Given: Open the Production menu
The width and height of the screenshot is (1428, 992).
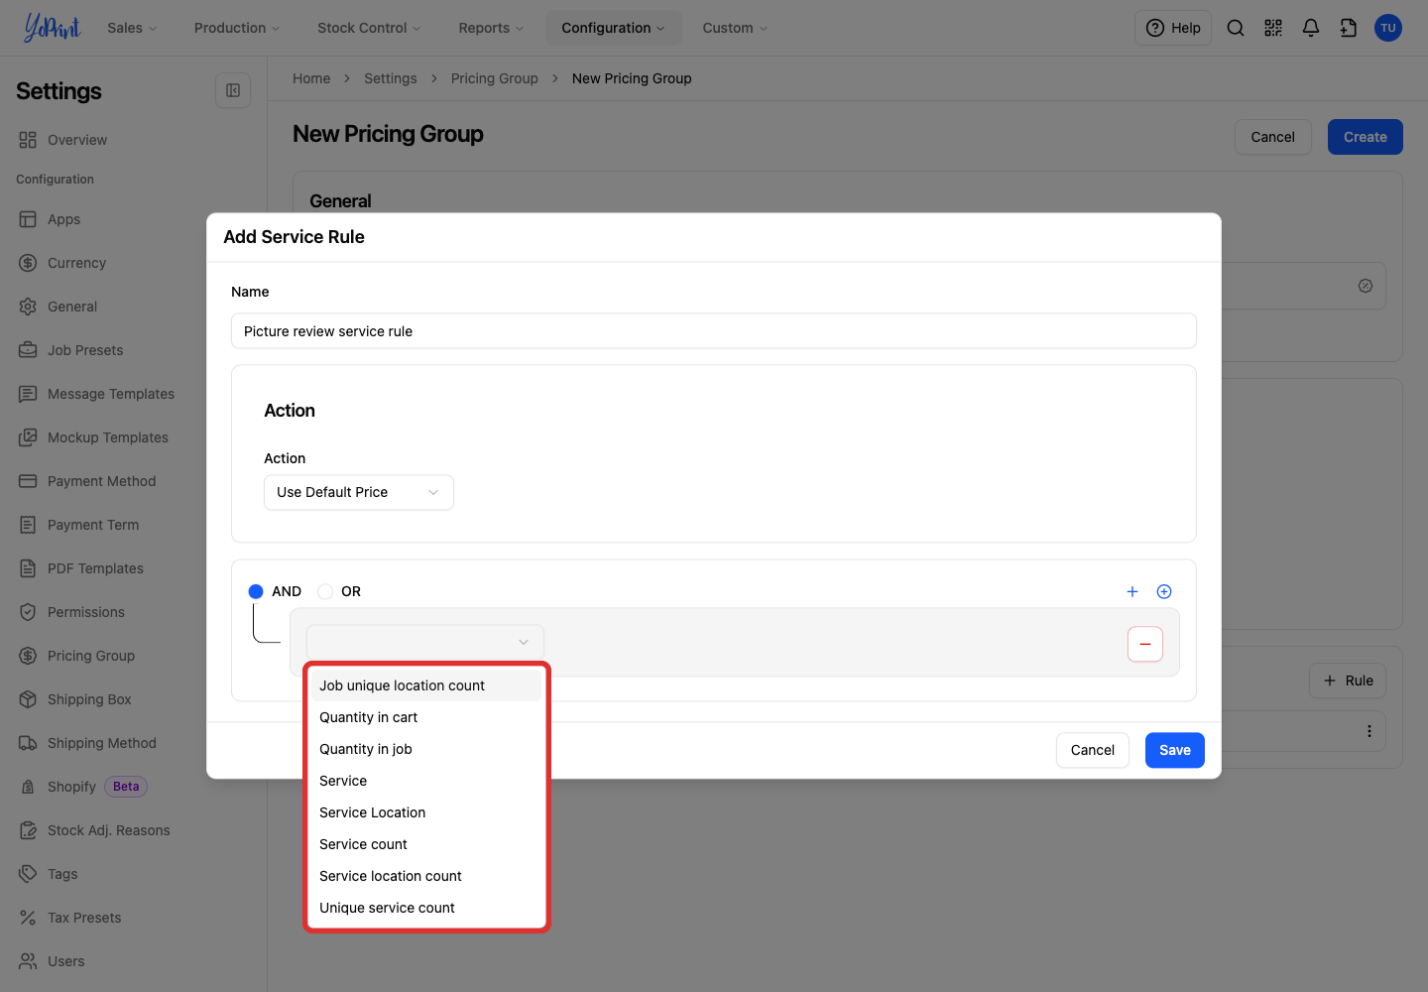Looking at the screenshot, I should tap(236, 28).
